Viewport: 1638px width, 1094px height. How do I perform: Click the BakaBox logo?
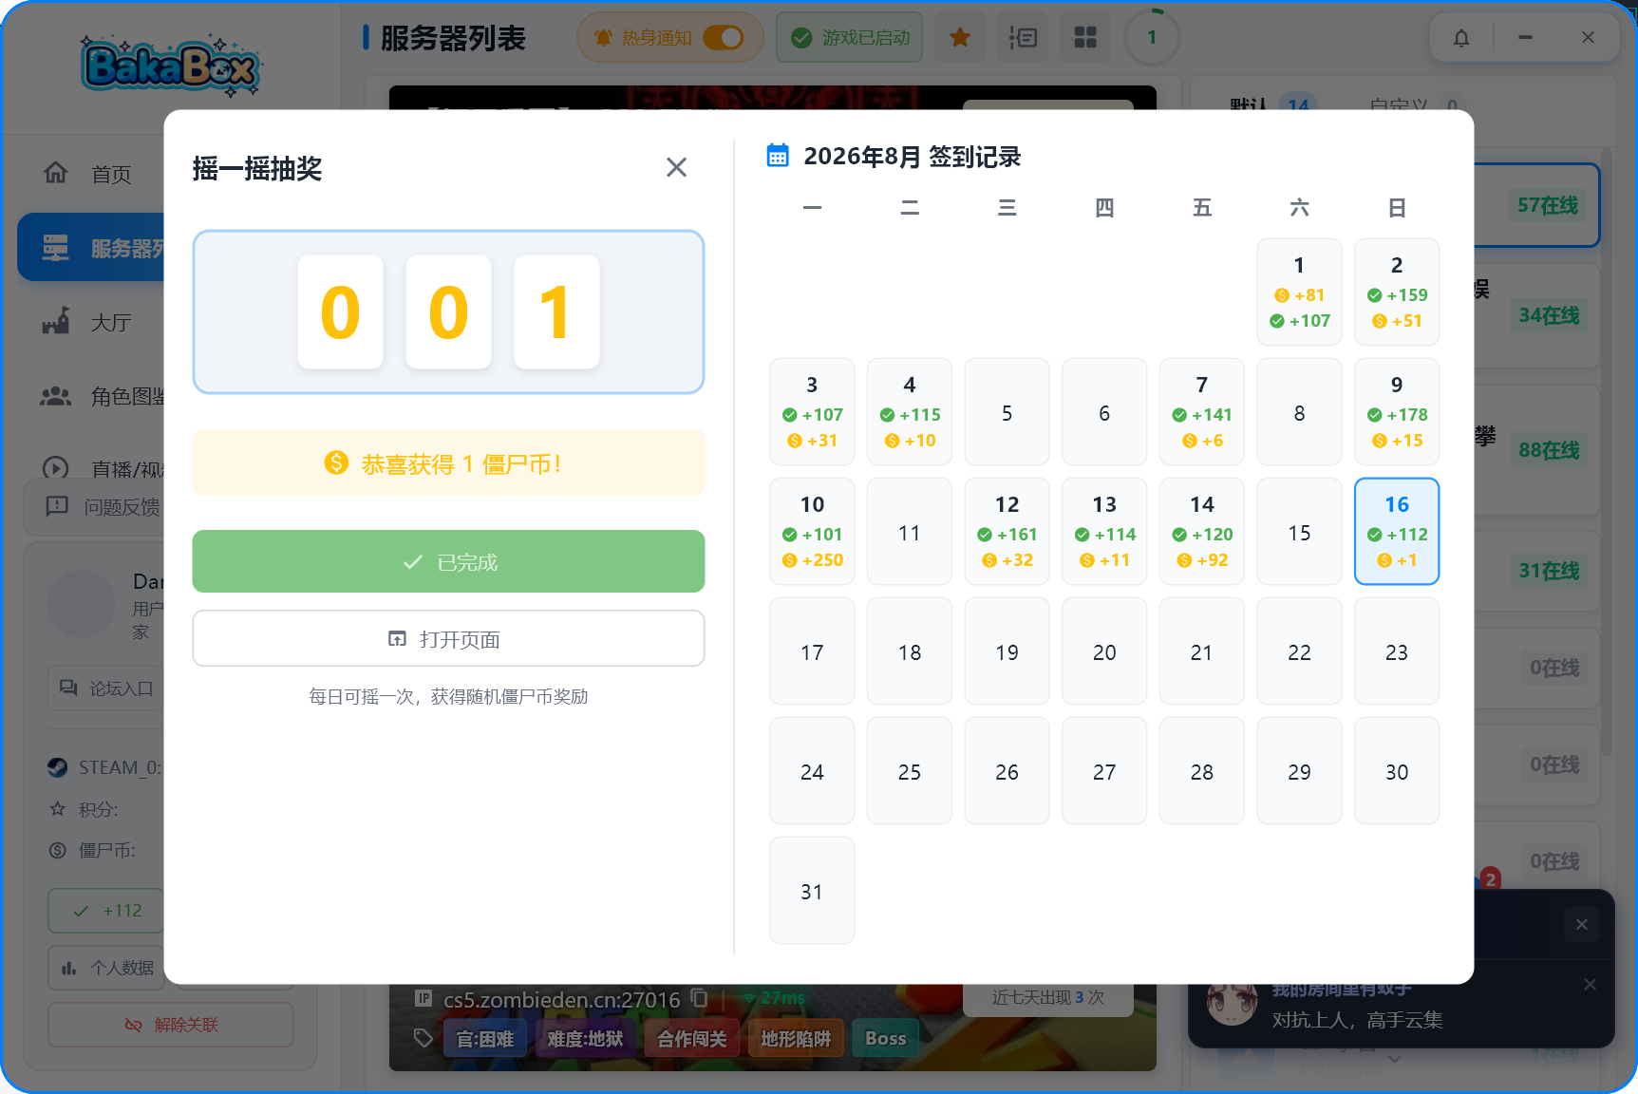[x=171, y=66]
